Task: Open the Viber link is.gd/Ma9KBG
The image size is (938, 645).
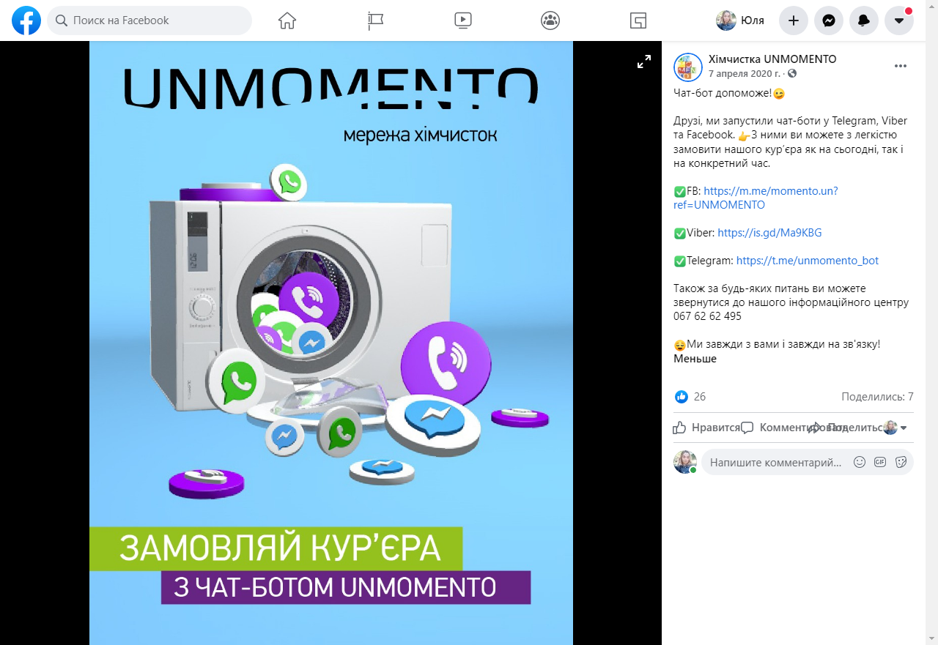Action: tap(769, 233)
